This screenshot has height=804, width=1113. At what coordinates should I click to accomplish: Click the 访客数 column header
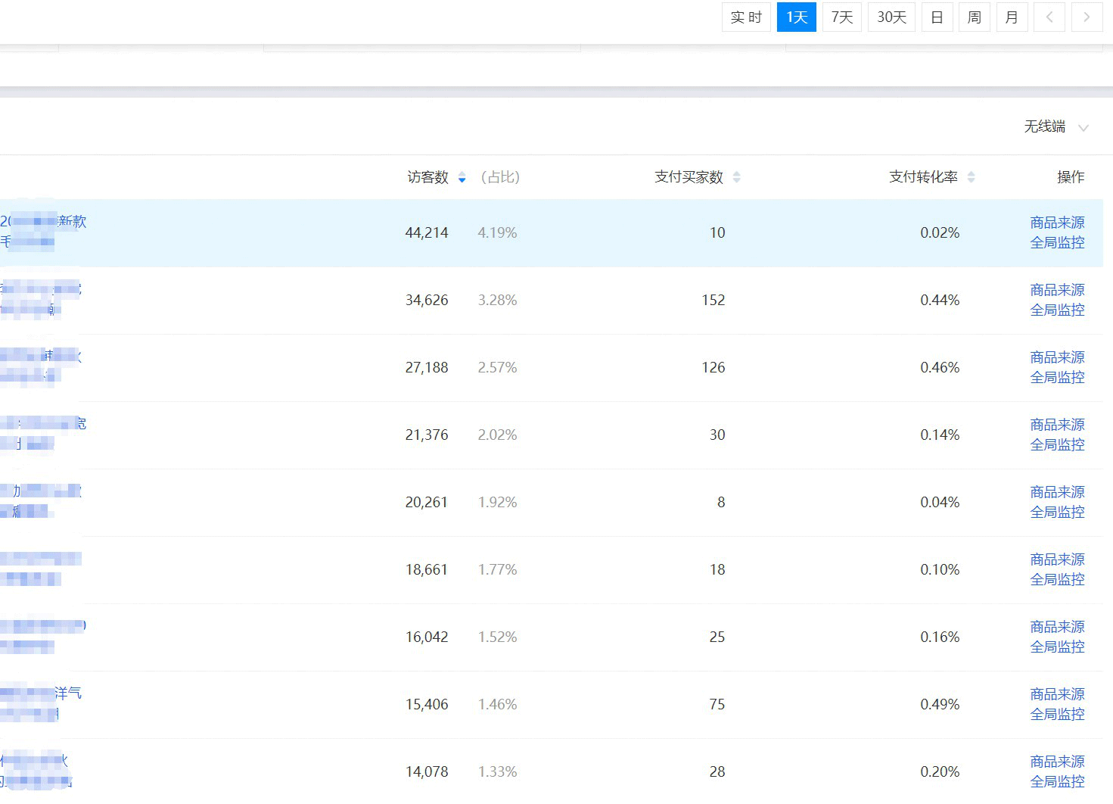[x=427, y=177]
